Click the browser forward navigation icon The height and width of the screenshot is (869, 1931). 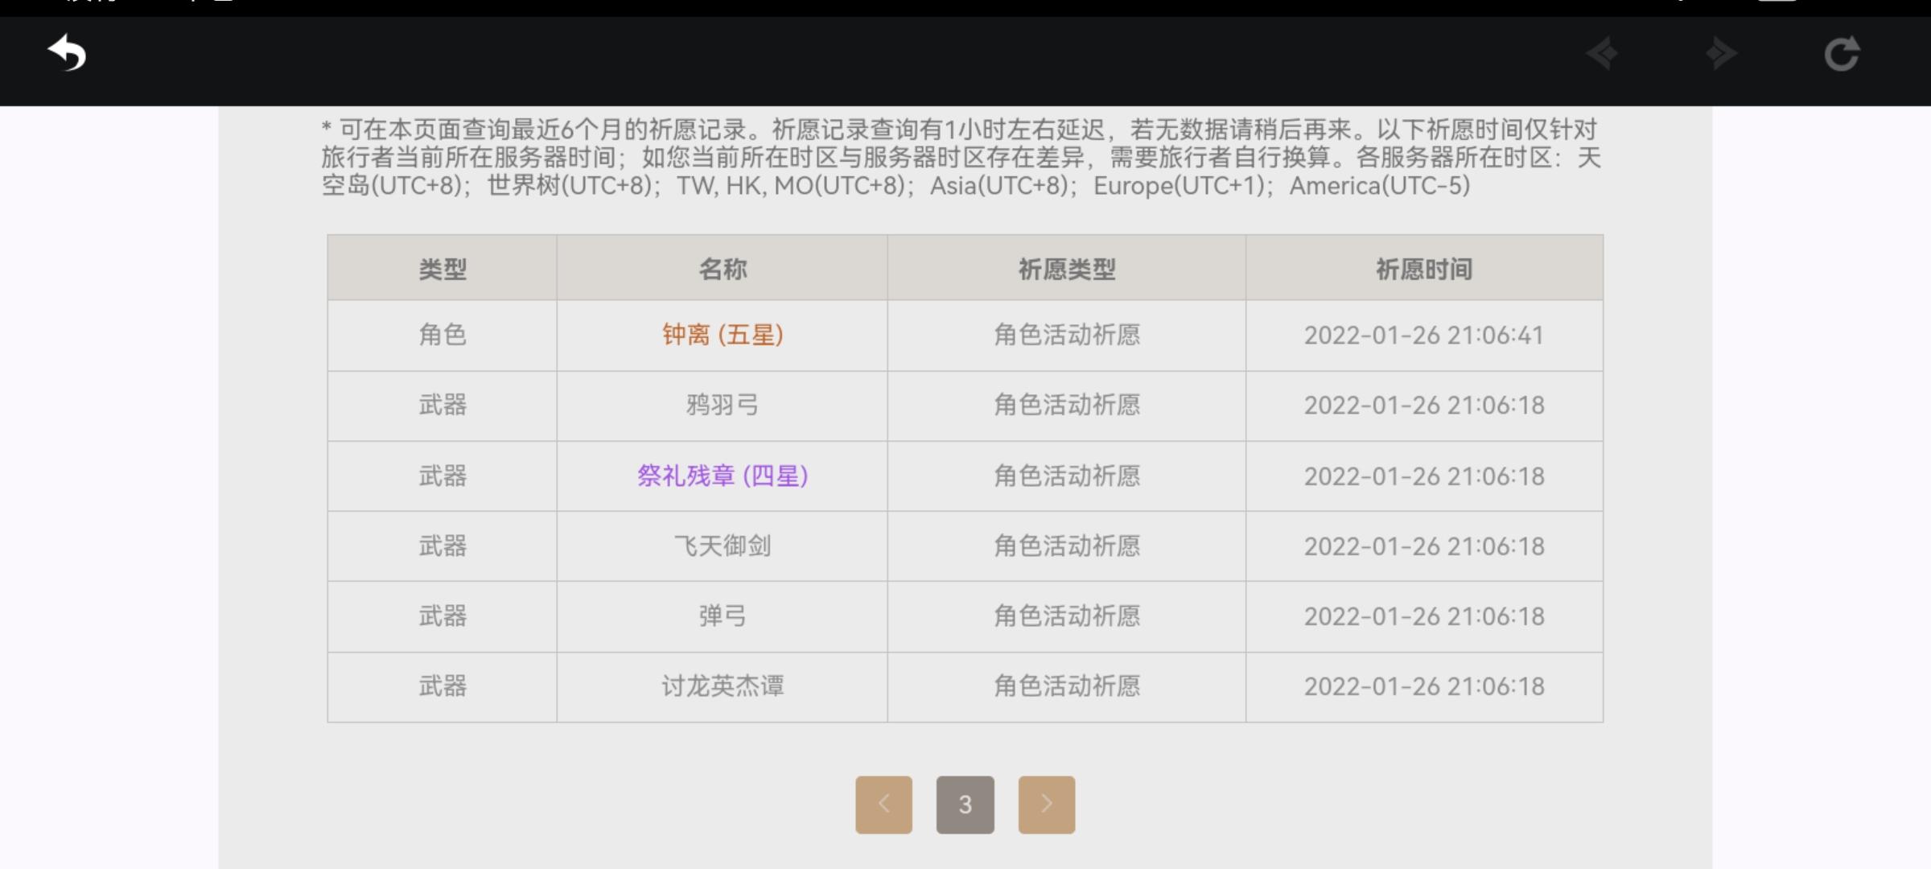(x=1721, y=54)
